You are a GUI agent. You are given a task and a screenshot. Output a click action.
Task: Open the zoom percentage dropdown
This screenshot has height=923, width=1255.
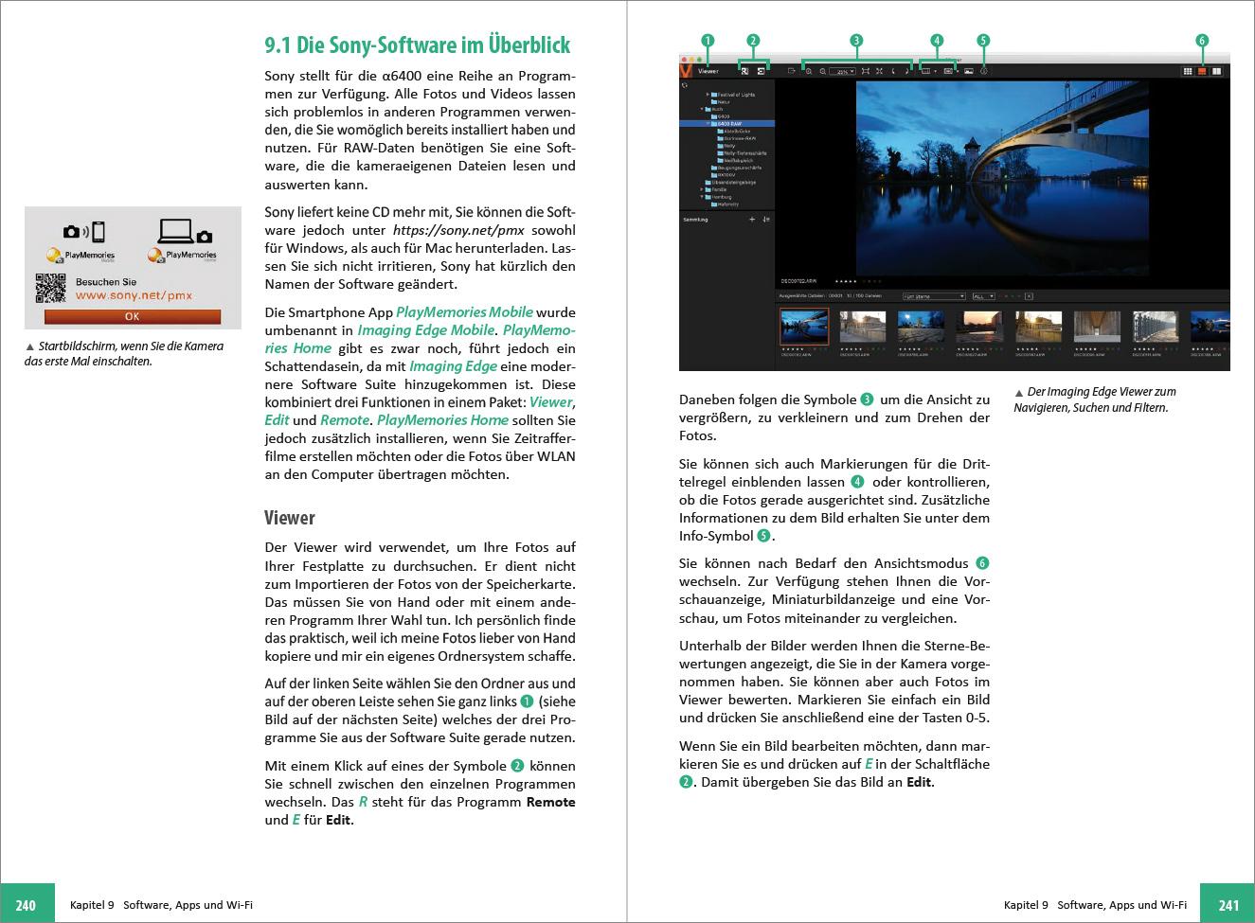pos(843,71)
